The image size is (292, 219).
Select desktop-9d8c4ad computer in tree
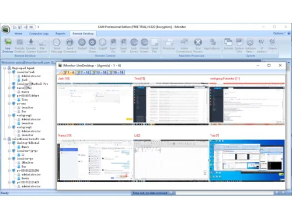coord(28,143)
